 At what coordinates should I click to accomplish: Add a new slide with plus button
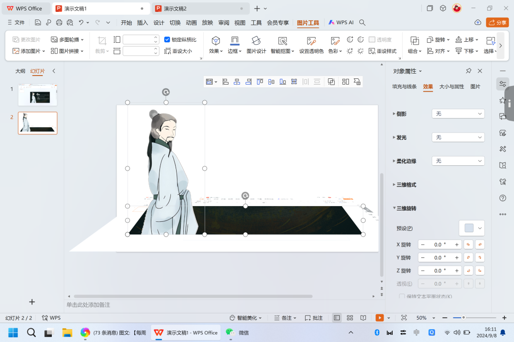click(32, 302)
